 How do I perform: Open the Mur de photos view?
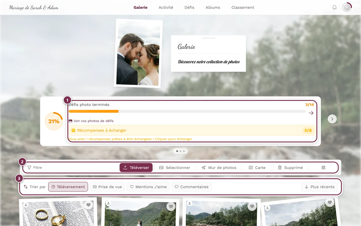coord(219,167)
